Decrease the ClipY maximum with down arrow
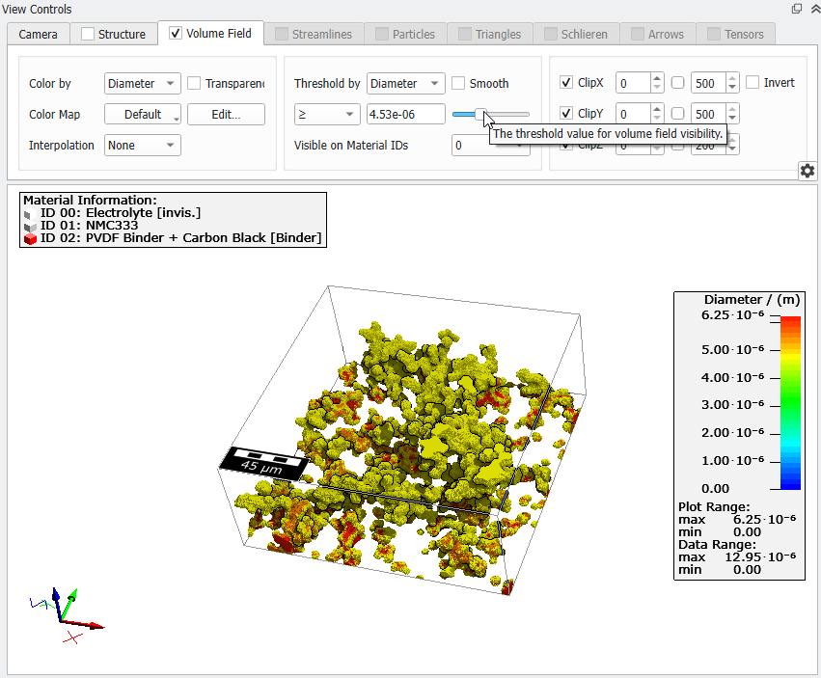Viewport: 821px width, 678px height. [732, 119]
